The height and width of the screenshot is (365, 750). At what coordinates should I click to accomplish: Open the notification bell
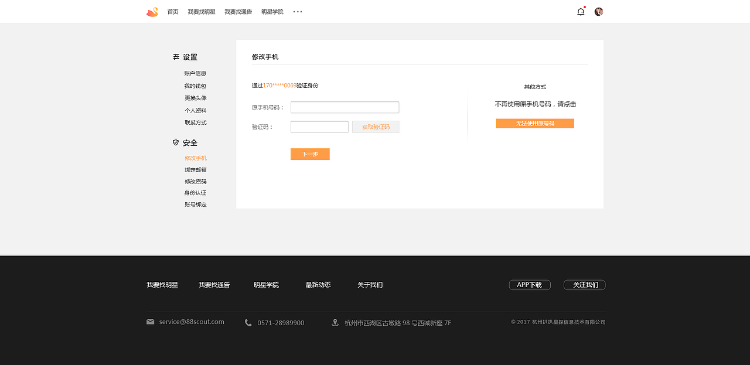(580, 11)
